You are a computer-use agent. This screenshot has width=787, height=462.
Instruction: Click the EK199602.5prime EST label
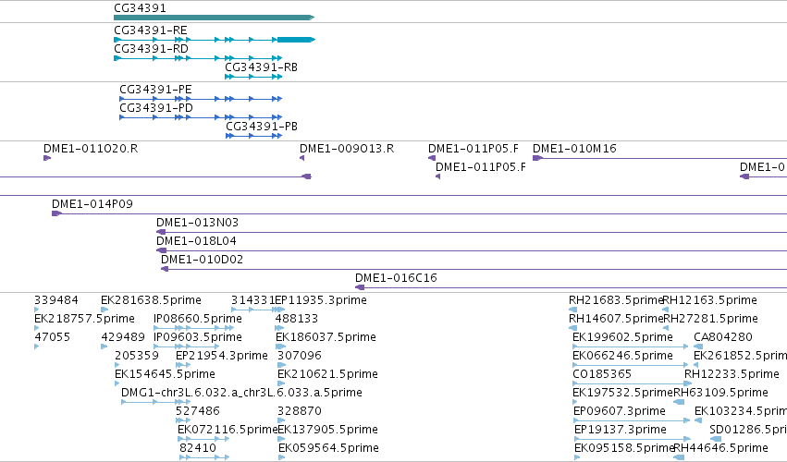pos(623,337)
